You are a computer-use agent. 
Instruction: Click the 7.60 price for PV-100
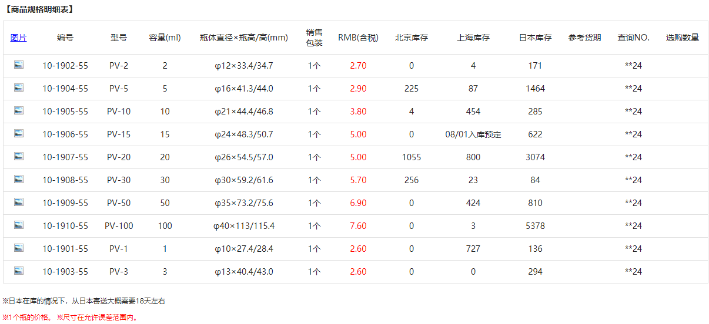[357, 226]
